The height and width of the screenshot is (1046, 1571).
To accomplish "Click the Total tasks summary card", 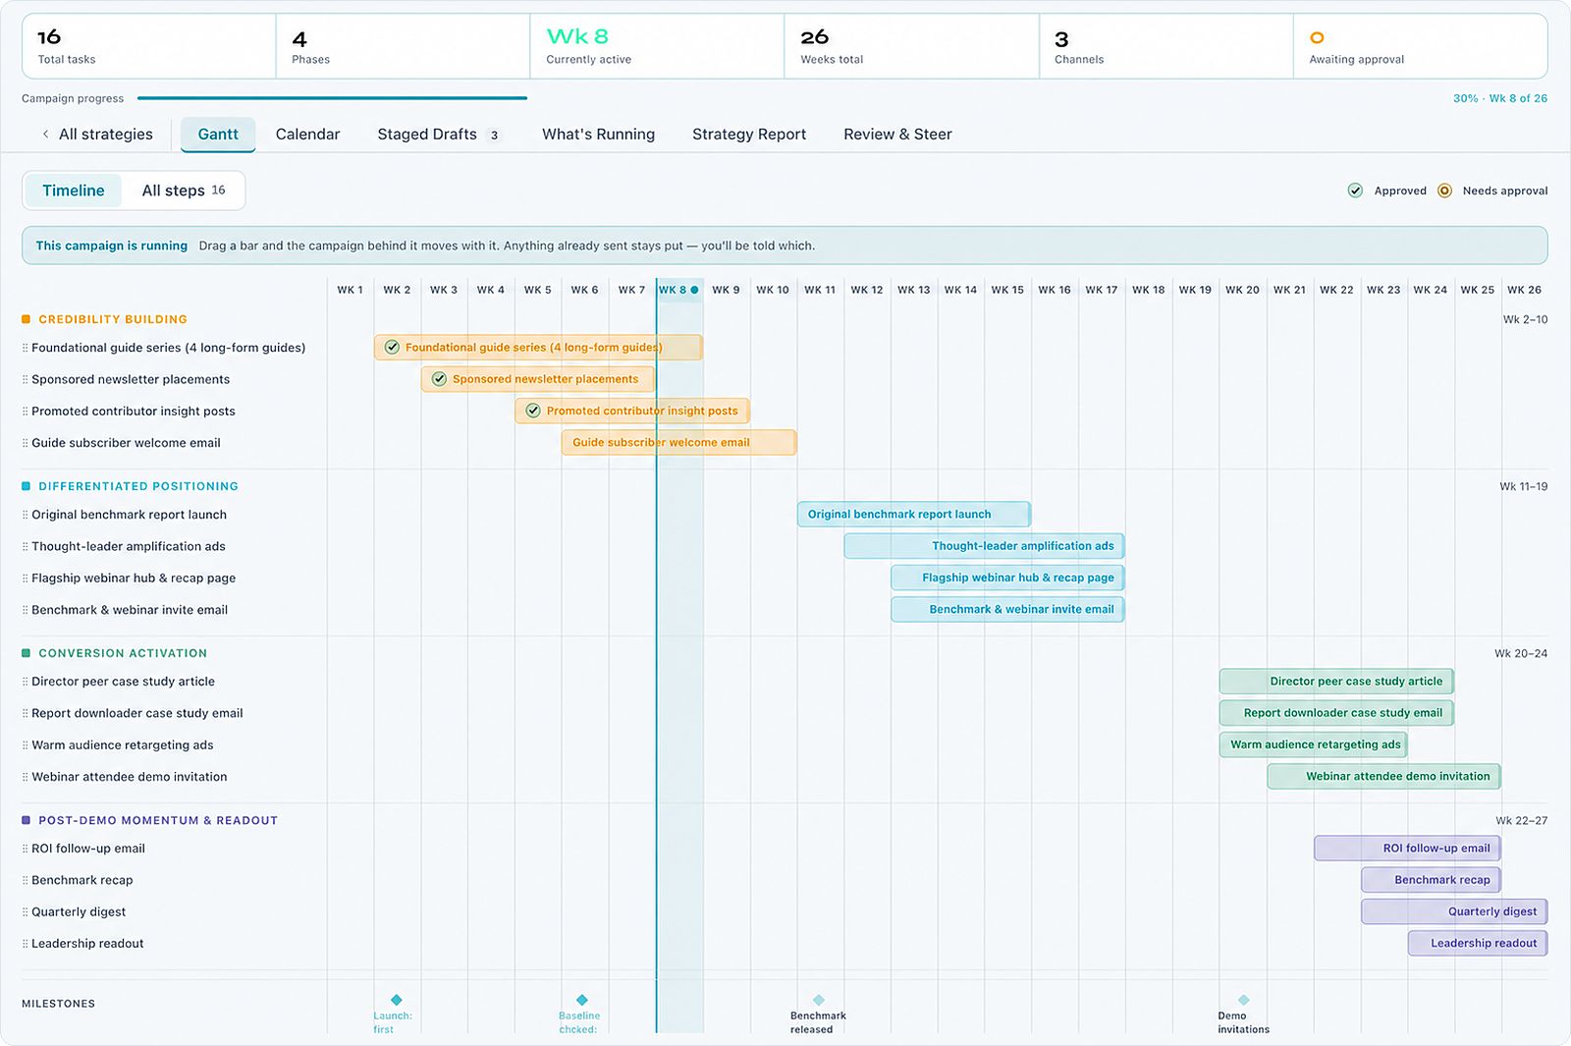I will click(149, 46).
